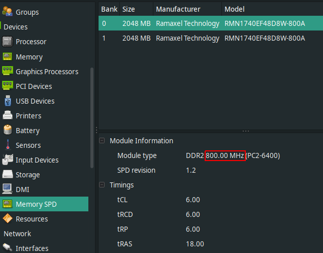Click the USB Devices stick icon
Viewport: 323px width, 253px height.
[8, 101]
